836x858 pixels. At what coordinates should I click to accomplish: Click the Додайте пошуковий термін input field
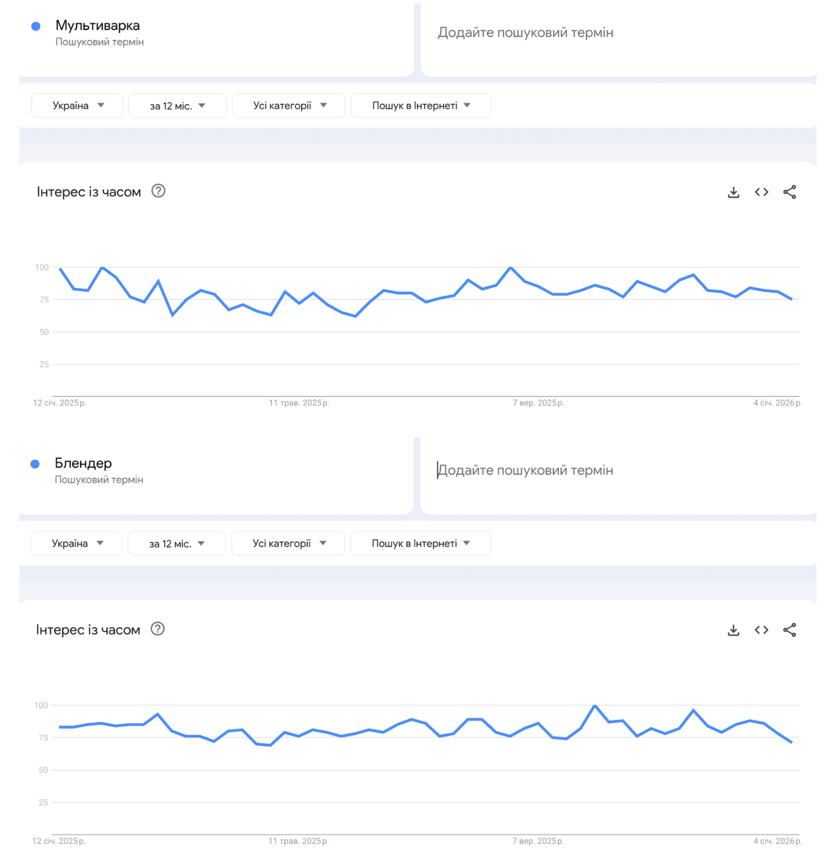(526, 32)
